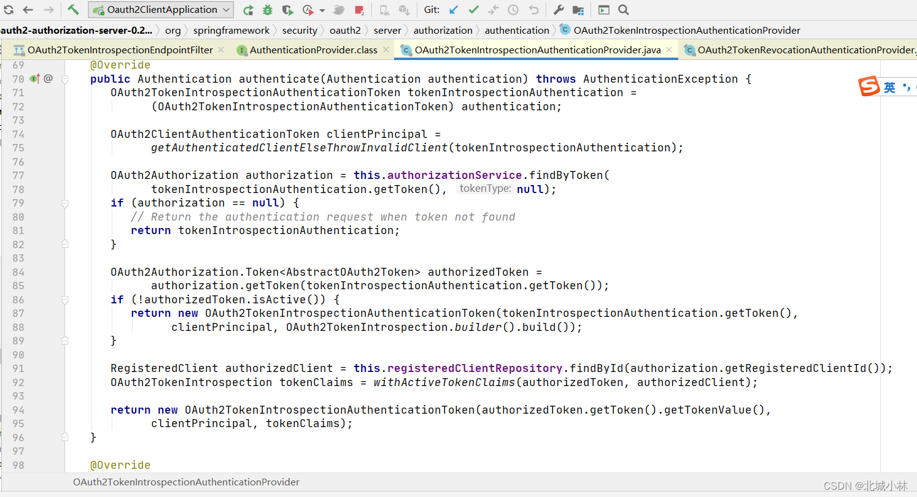Click the grey hand icon beside Stop
917x497 pixels.
pos(339,10)
